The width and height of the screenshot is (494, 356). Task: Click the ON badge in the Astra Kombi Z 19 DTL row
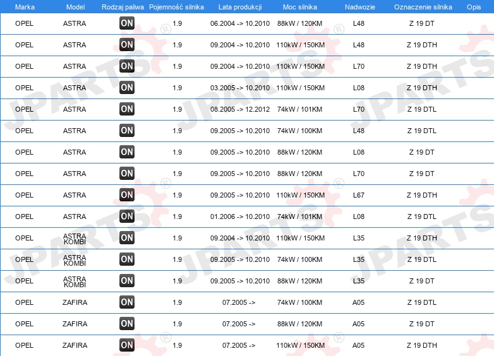point(127,259)
